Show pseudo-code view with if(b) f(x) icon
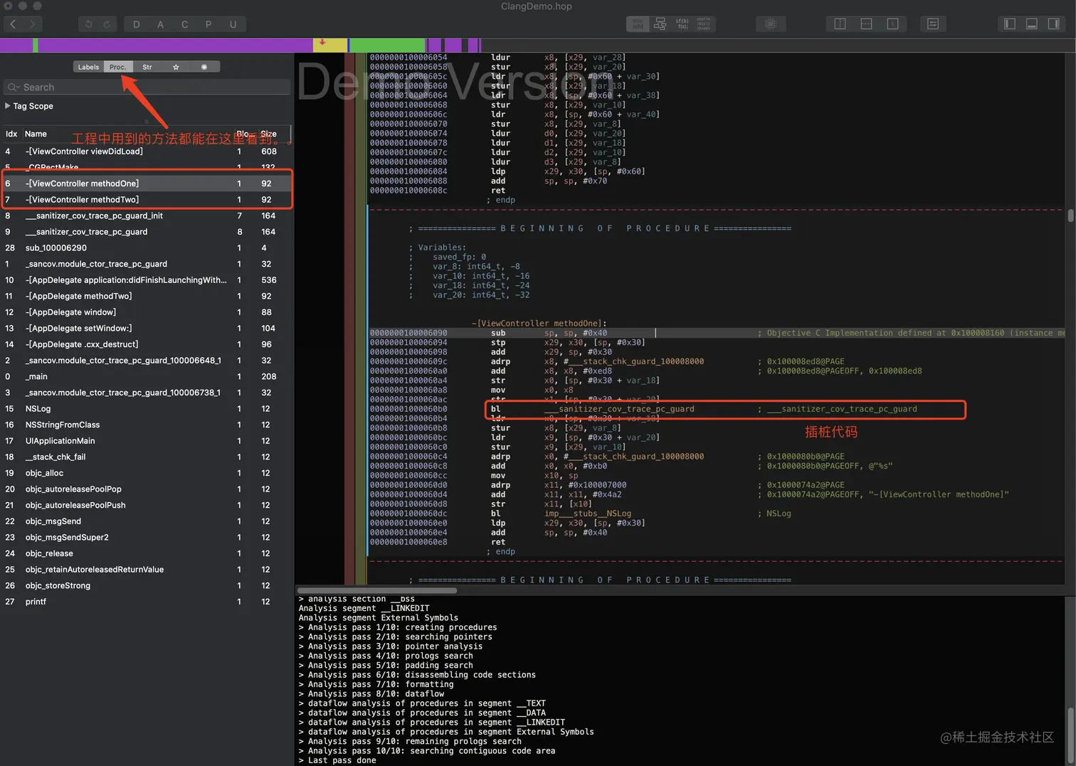Viewport: 1076px width, 766px height. point(682,24)
